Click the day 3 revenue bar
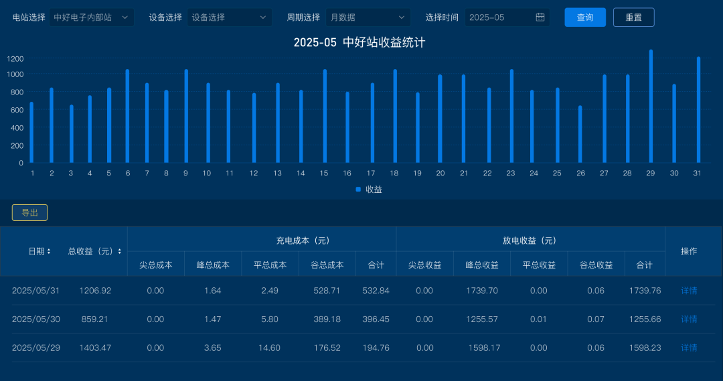The height and width of the screenshot is (381, 723). 72,134
